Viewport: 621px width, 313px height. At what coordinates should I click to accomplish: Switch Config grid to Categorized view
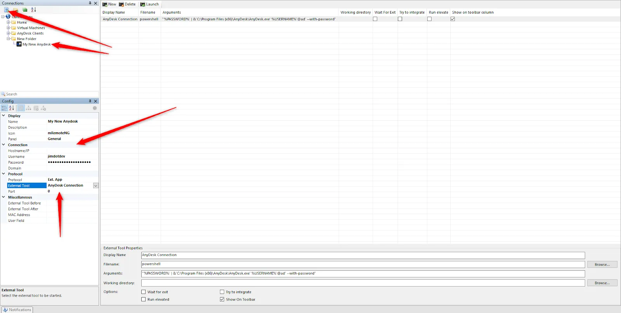[4, 108]
